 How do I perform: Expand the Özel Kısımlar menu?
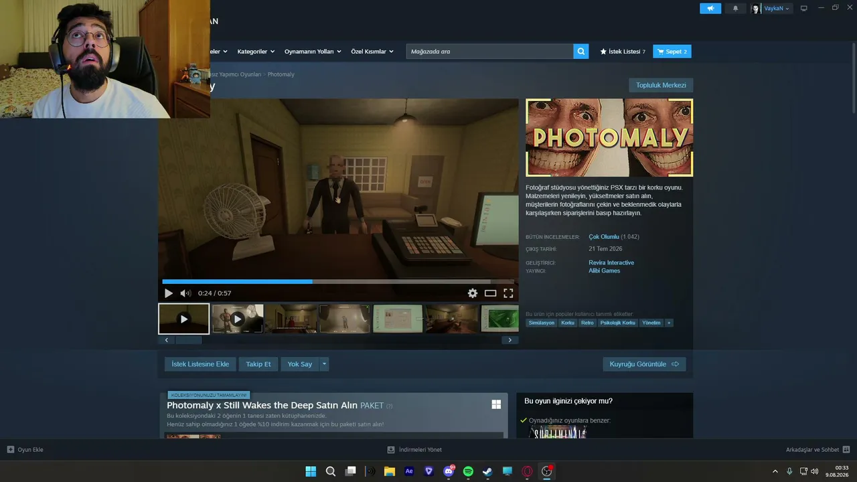point(372,52)
